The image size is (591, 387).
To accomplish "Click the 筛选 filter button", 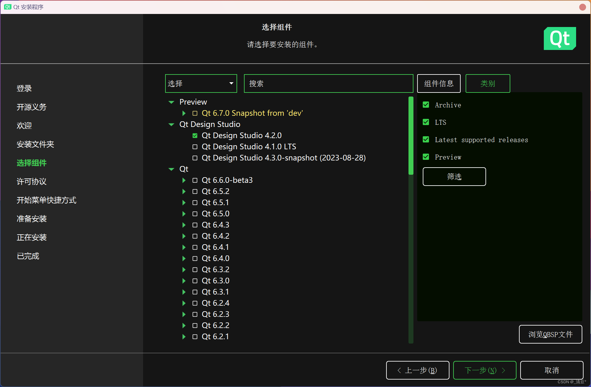I will (x=454, y=177).
